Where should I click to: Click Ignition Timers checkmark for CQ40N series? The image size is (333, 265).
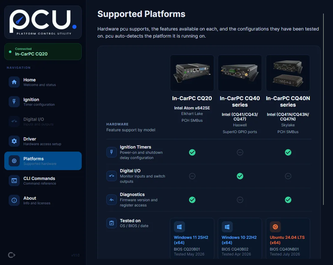[288, 152]
